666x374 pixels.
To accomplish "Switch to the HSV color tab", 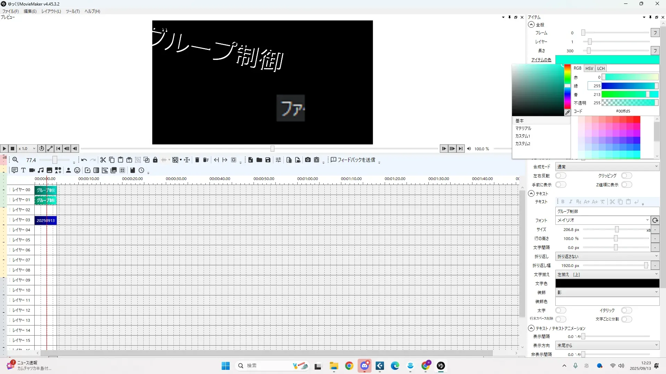I will click(x=589, y=69).
